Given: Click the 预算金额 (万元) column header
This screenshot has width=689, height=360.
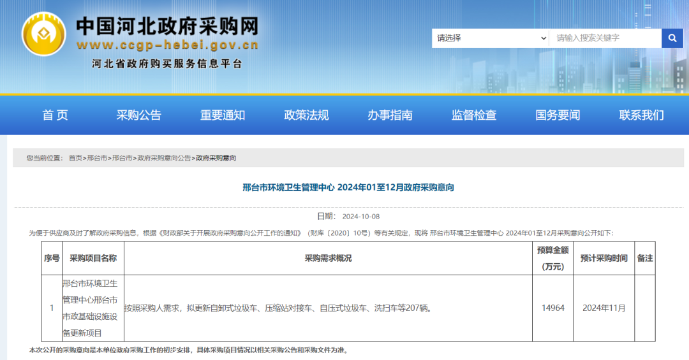Looking at the screenshot, I should pyautogui.click(x=552, y=258).
